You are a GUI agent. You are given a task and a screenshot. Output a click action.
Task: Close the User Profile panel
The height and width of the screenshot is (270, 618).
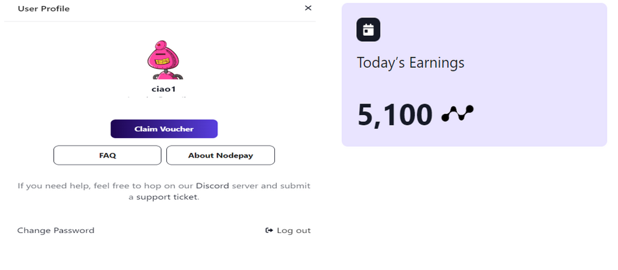308,9
